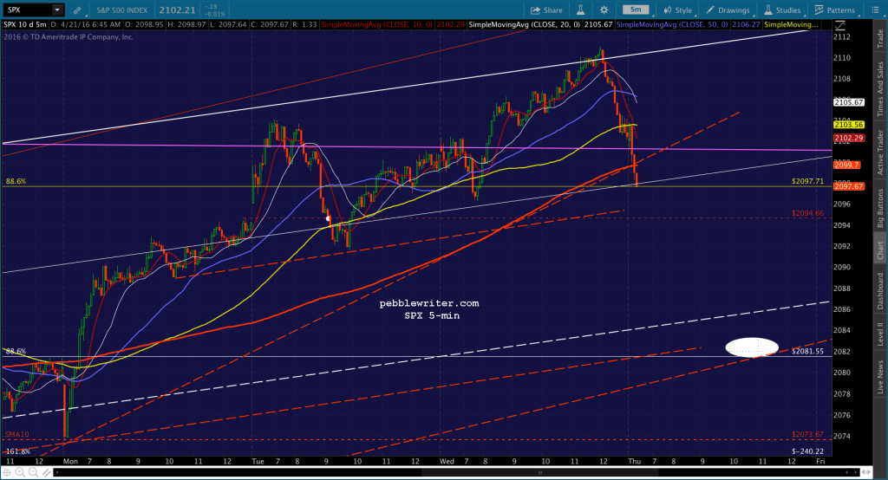The width and height of the screenshot is (888, 480).
Task: Click the price axis scale icon
Action: point(840,25)
